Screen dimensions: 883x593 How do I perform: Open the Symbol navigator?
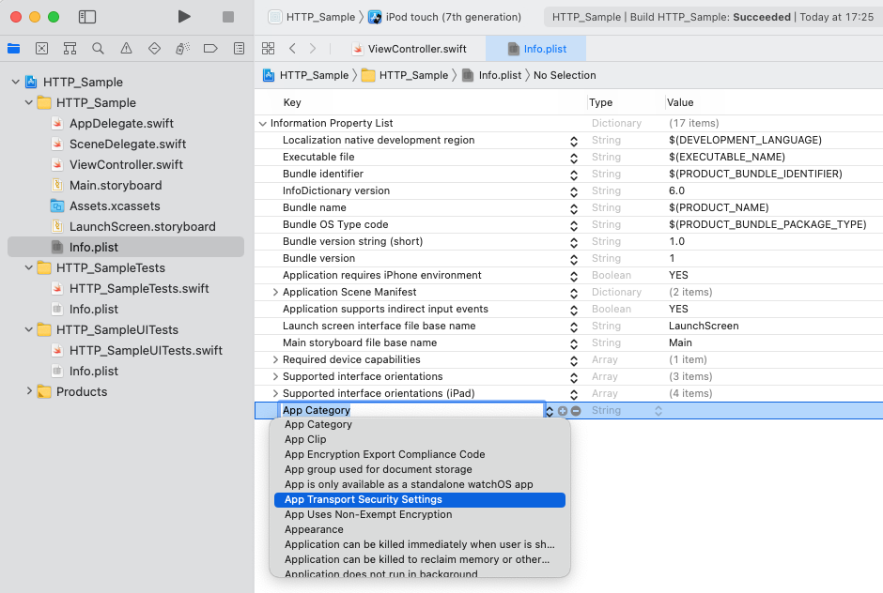tap(70, 49)
